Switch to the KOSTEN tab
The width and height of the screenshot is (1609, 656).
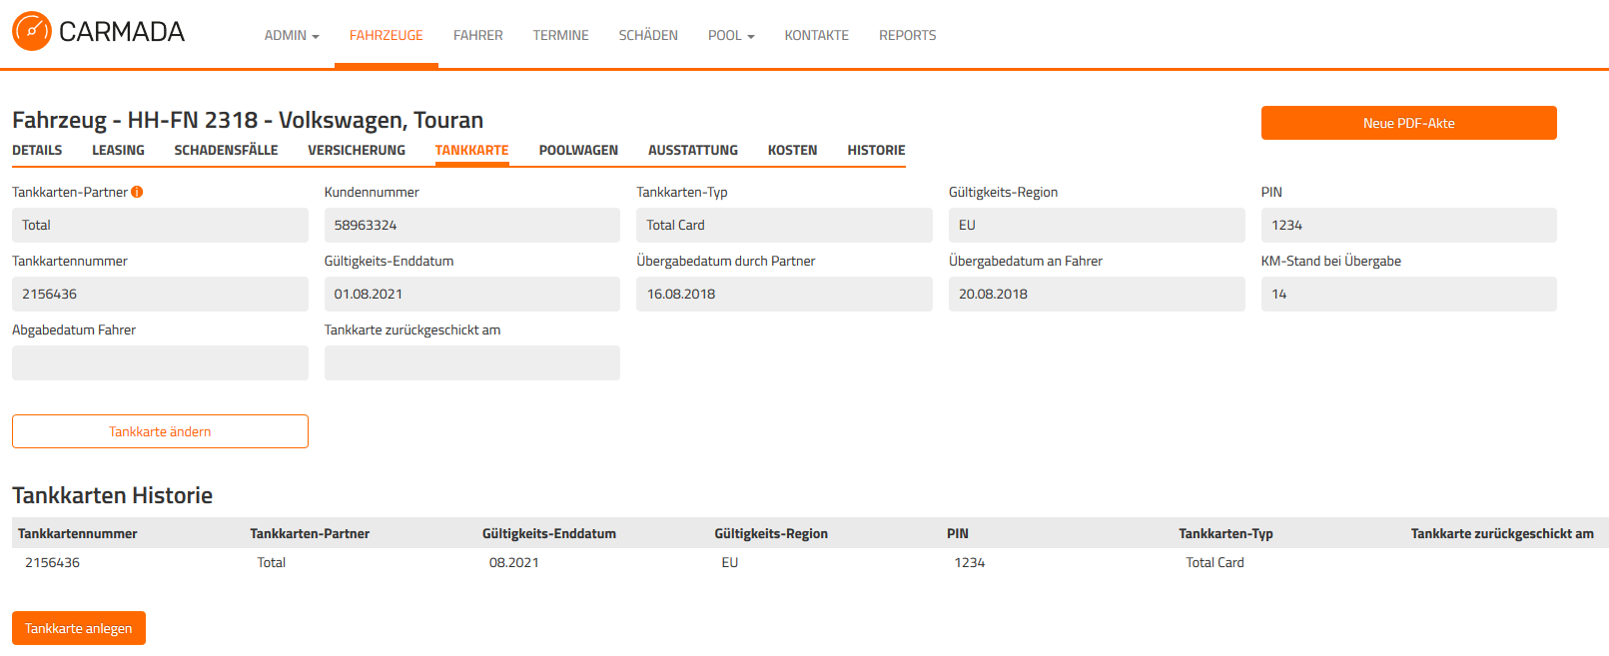click(793, 150)
